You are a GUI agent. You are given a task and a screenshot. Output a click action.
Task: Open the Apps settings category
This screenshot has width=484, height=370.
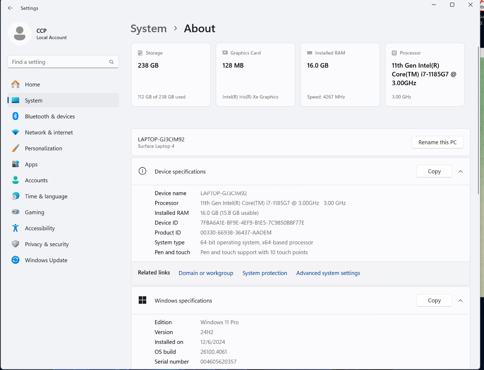point(63,164)
